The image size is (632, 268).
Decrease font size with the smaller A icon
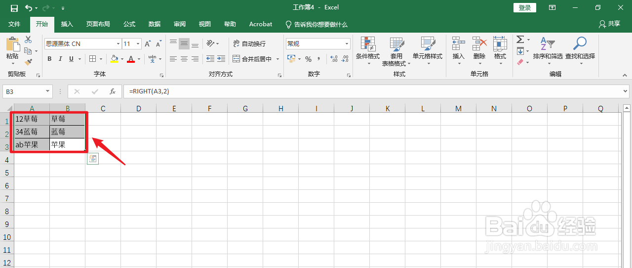[x=158, y=44]
